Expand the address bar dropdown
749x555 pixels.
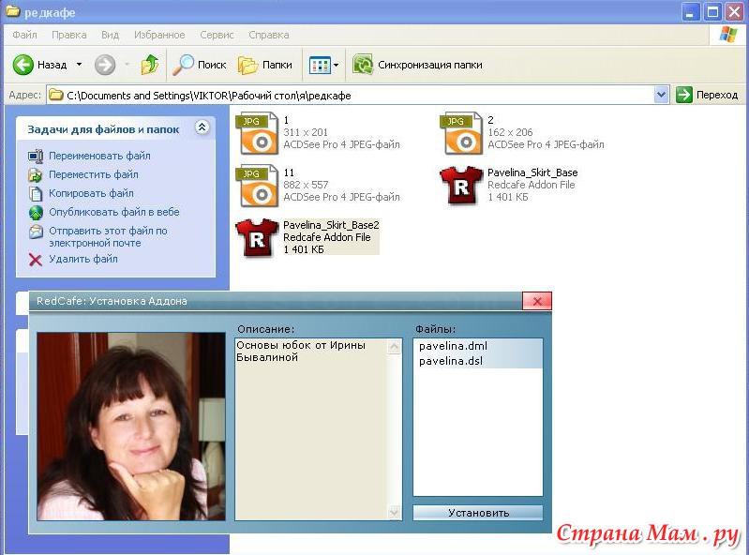661,95
